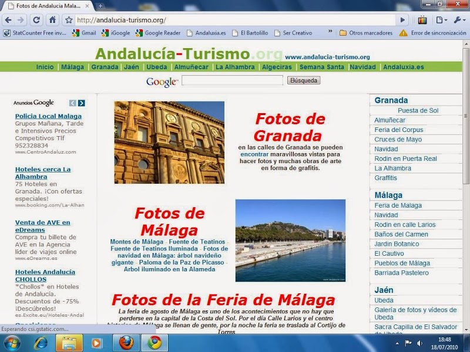This screenshot has width=470, height=352.
Task: Show next Google ads with right arrow
Action: tap(81, 103)
